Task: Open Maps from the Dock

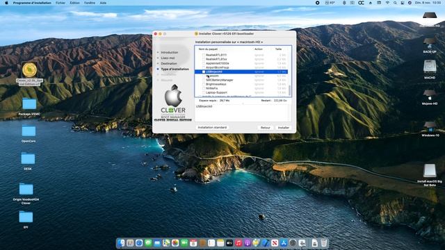Action: (x=166, y=243)
